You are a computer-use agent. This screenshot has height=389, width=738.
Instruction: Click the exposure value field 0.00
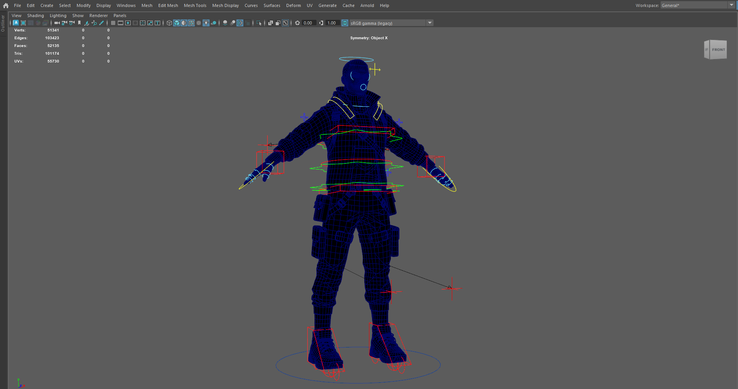coord(309,23)
